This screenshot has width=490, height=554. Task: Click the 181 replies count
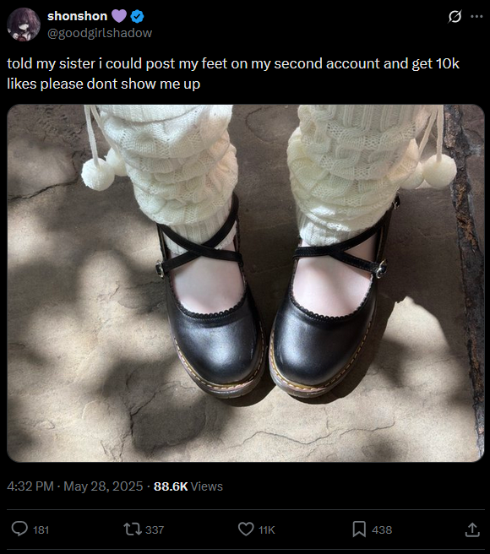coord(41,530)
